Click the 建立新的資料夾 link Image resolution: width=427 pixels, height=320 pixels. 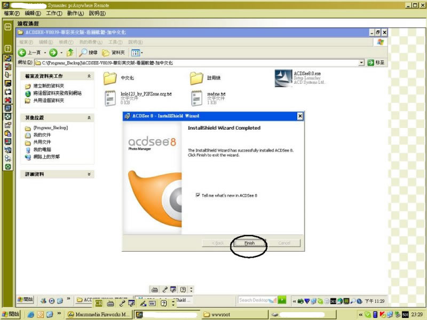[49, 86]
